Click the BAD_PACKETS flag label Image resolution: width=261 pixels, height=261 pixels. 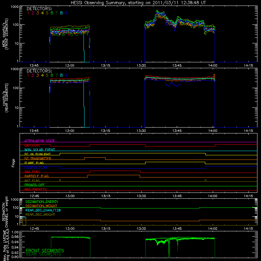36,189
